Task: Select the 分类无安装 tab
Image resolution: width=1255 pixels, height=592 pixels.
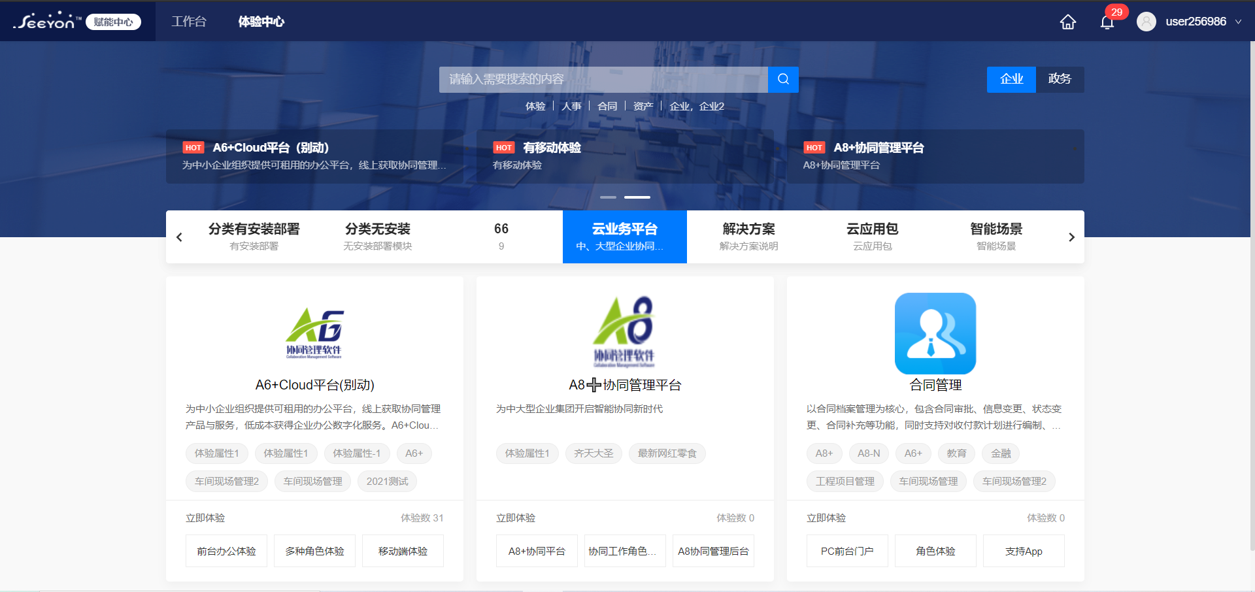Action: [x=377, y=237]
